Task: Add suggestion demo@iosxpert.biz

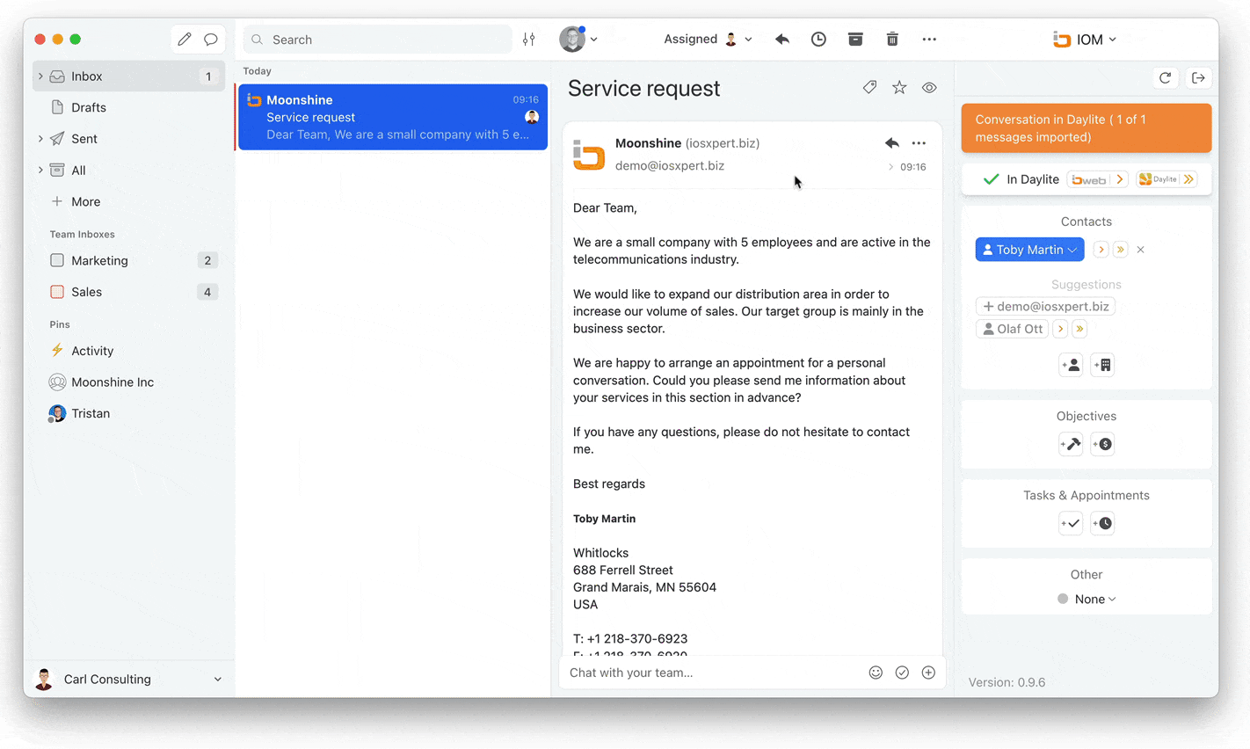Action: tap(1045, 307)
